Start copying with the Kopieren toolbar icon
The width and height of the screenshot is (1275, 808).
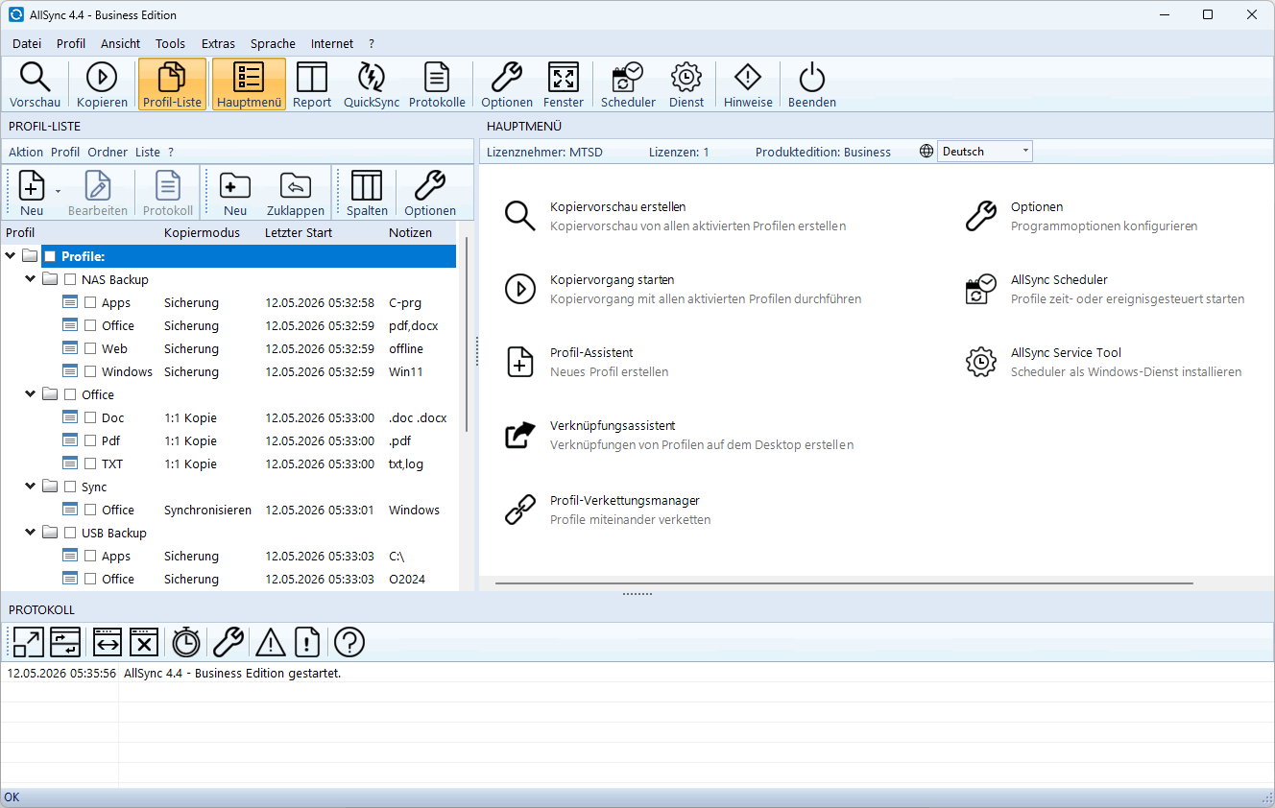coord(102,84)
